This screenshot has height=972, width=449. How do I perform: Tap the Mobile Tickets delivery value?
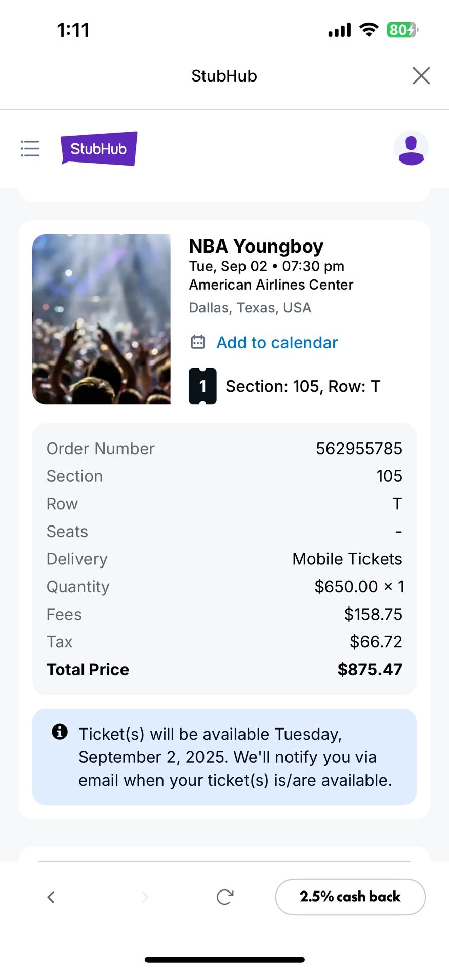(x=347, y=559)
